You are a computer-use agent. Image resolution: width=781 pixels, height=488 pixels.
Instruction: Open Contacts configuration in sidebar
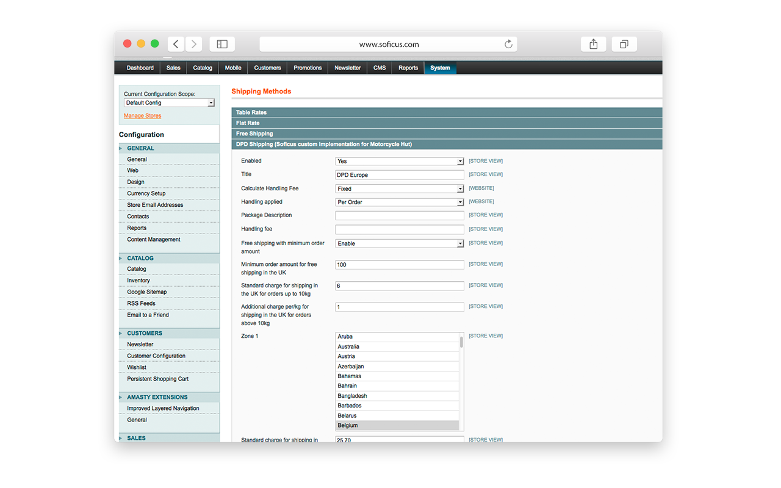(x=138, y=217)
